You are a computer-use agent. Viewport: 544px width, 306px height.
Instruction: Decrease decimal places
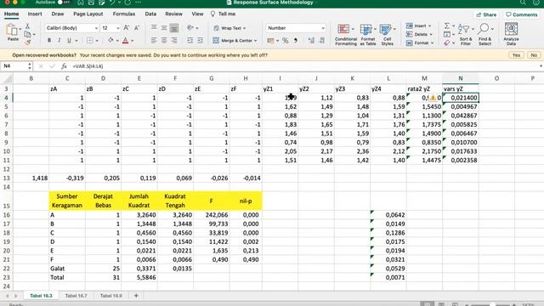(x=321, y=41)
